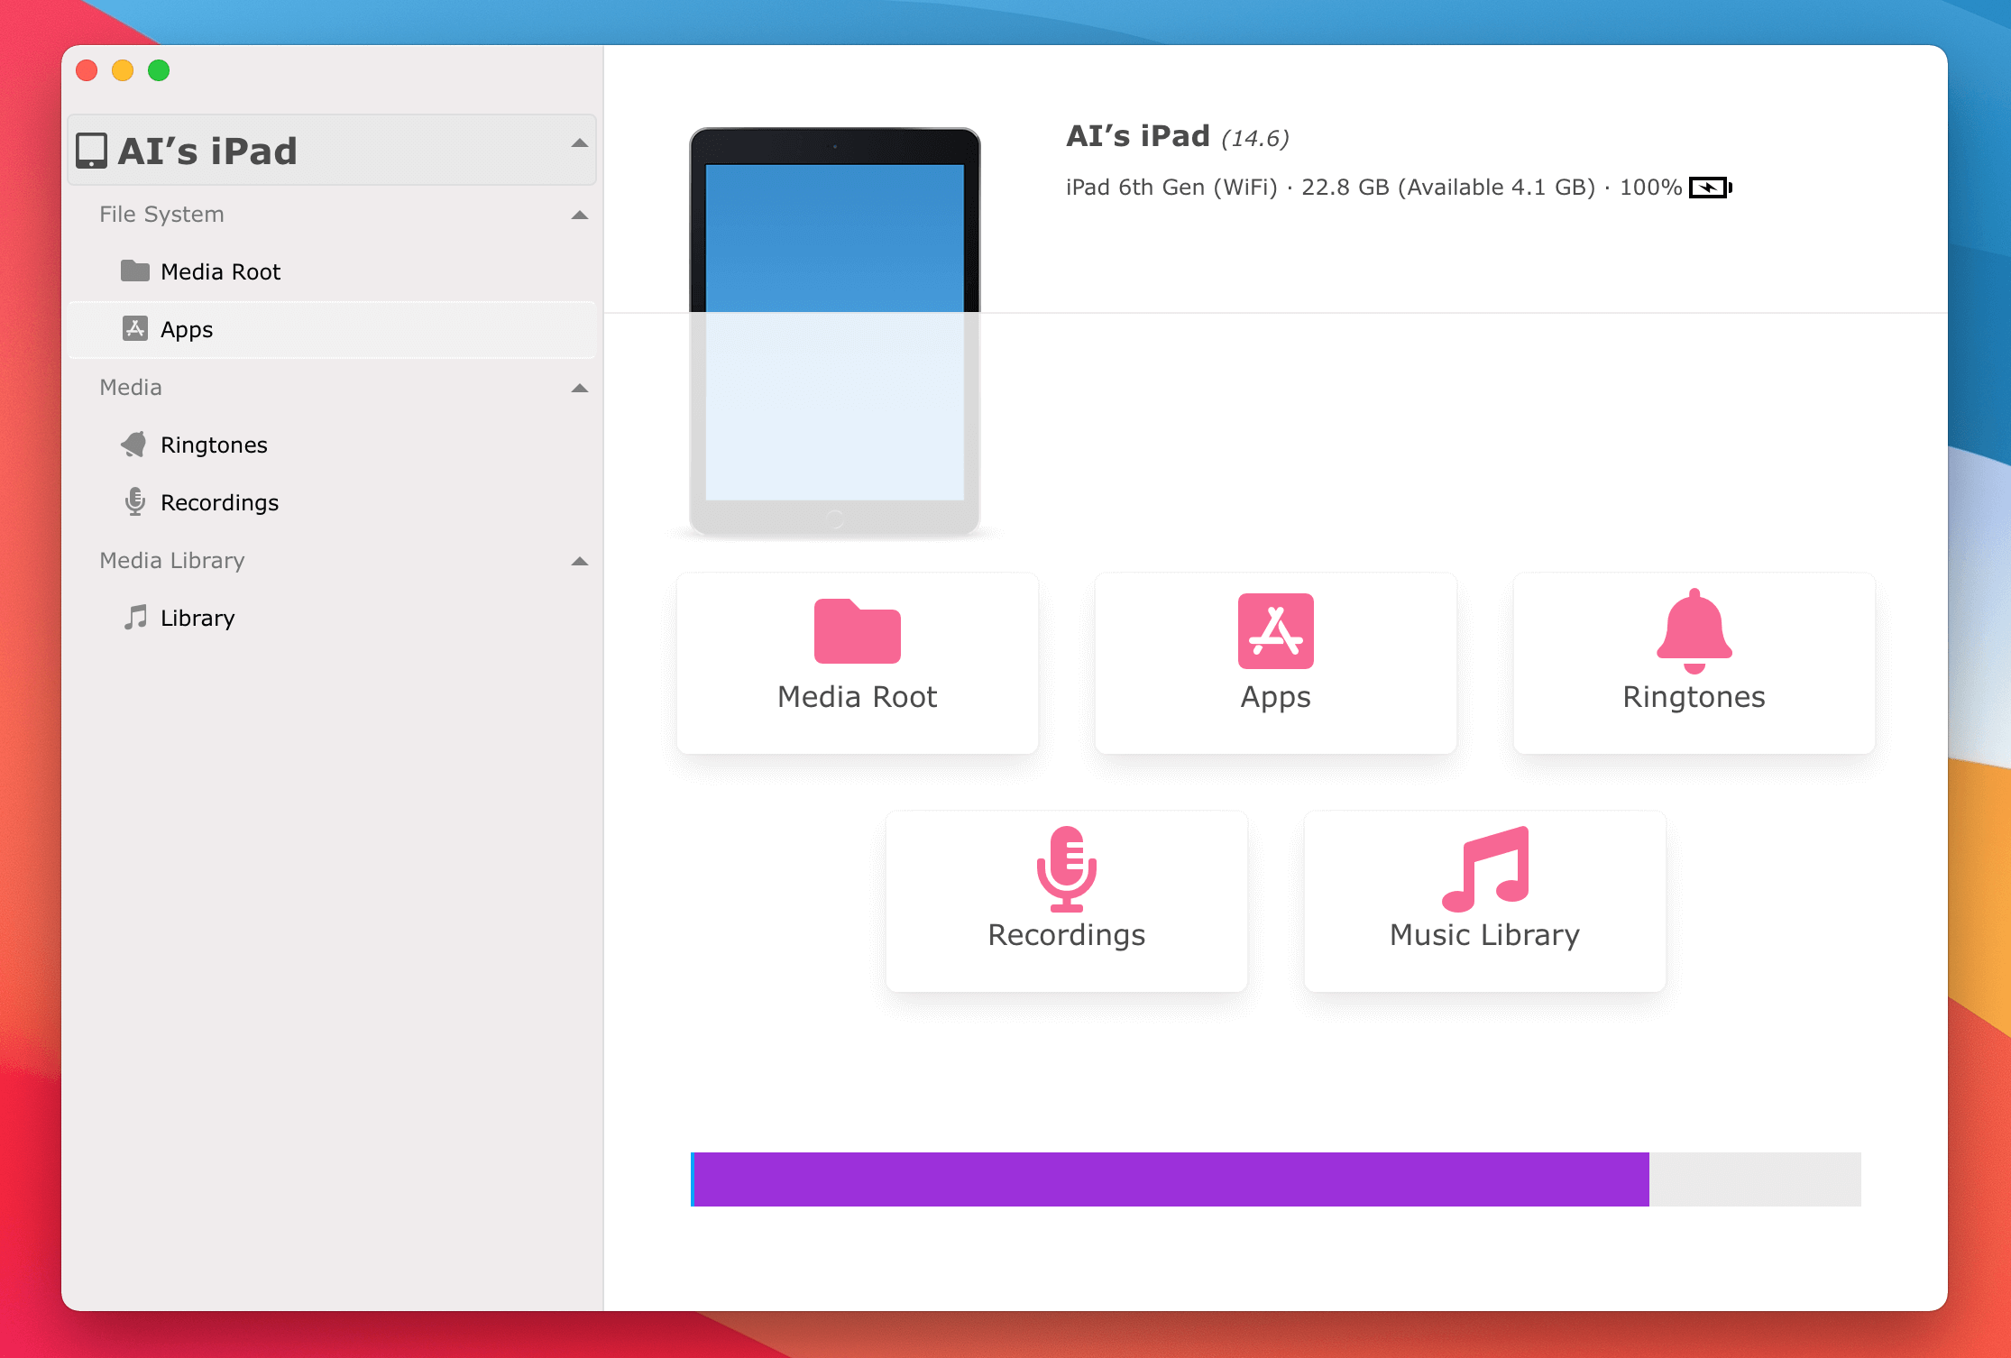Click the File System group label

coord(161,215)
